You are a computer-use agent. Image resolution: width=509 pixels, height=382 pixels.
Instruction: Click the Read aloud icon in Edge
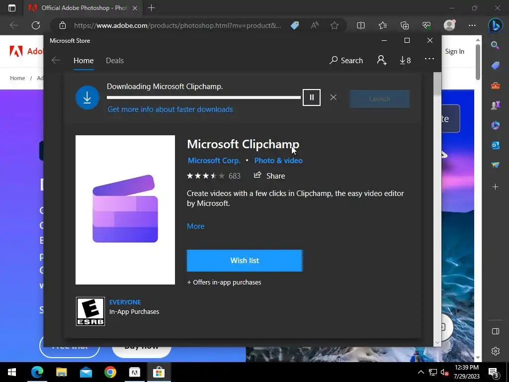[x=315, y=25]
